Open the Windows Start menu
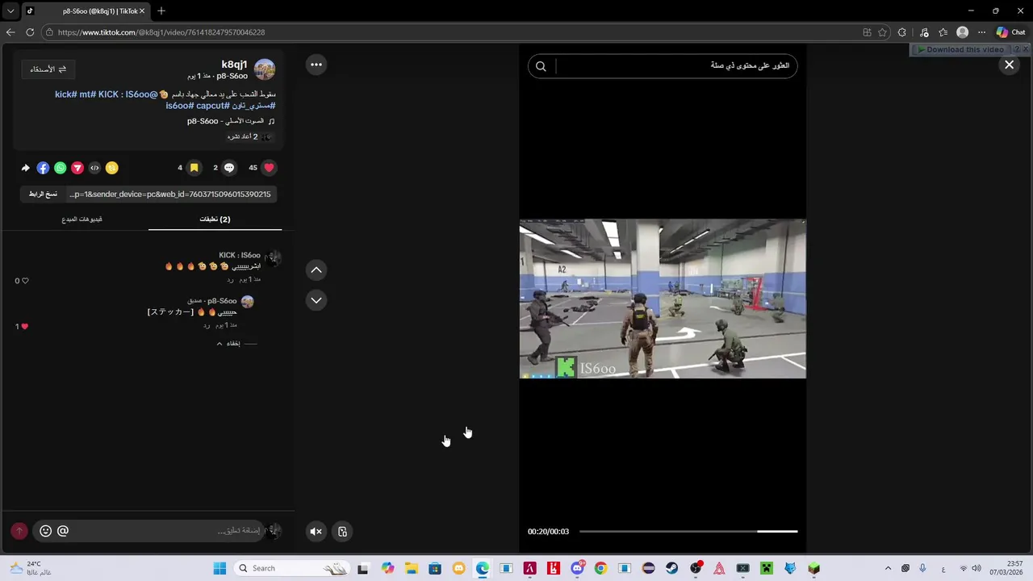This screenshot has height=581, width=1033. click(x=220, y=568)
